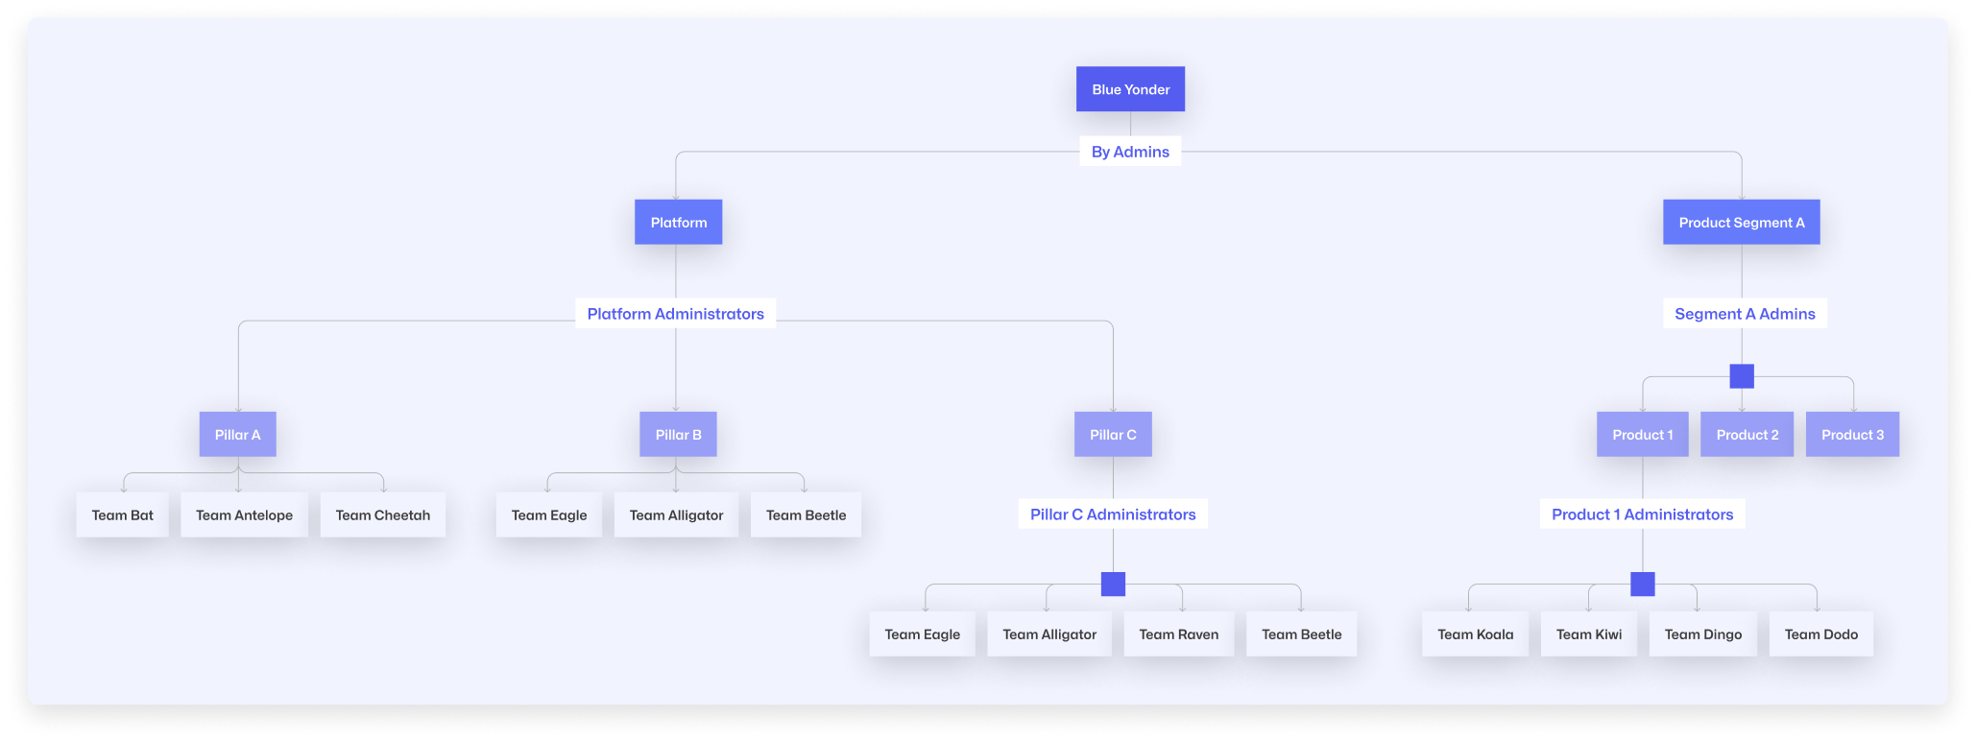Click the Team Kiwi box
Viewport: 1976px width, 741px height.
pos(1588,633)
